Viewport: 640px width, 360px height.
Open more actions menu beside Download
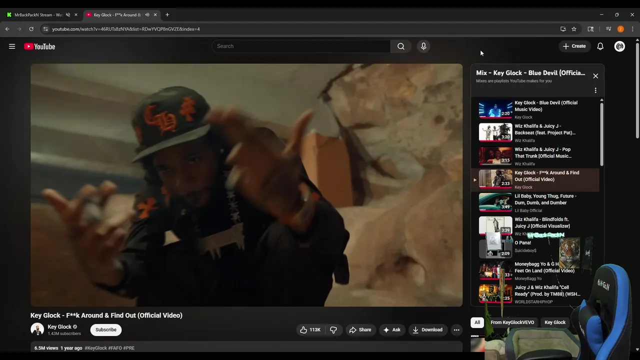coord(456,330)
